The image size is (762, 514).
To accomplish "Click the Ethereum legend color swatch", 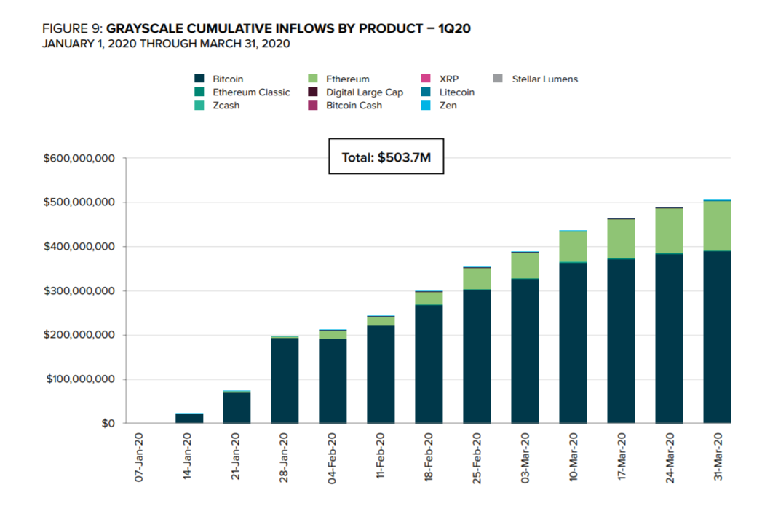I will pyautogui.click(x=312, y=79).
